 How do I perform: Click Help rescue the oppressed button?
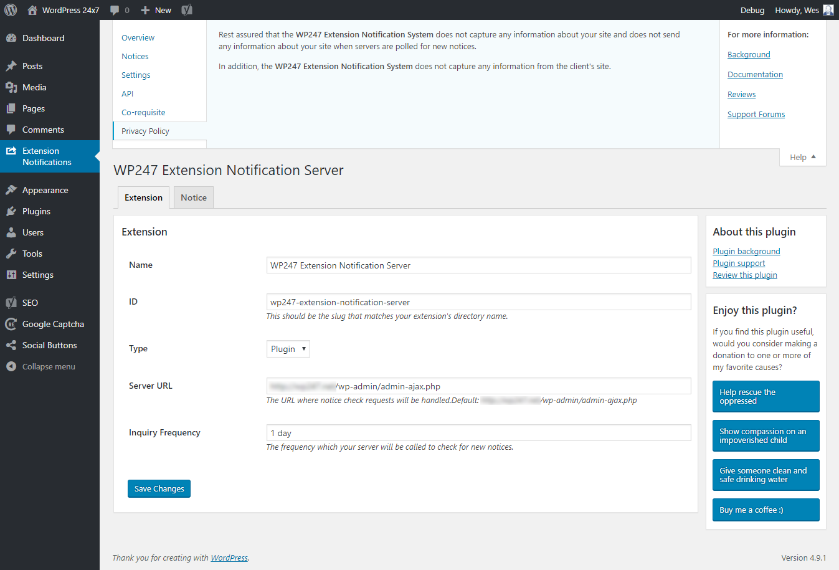[x=766, y=396]
